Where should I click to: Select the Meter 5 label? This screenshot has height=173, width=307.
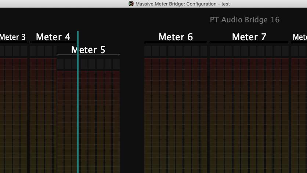coord(88,50)
